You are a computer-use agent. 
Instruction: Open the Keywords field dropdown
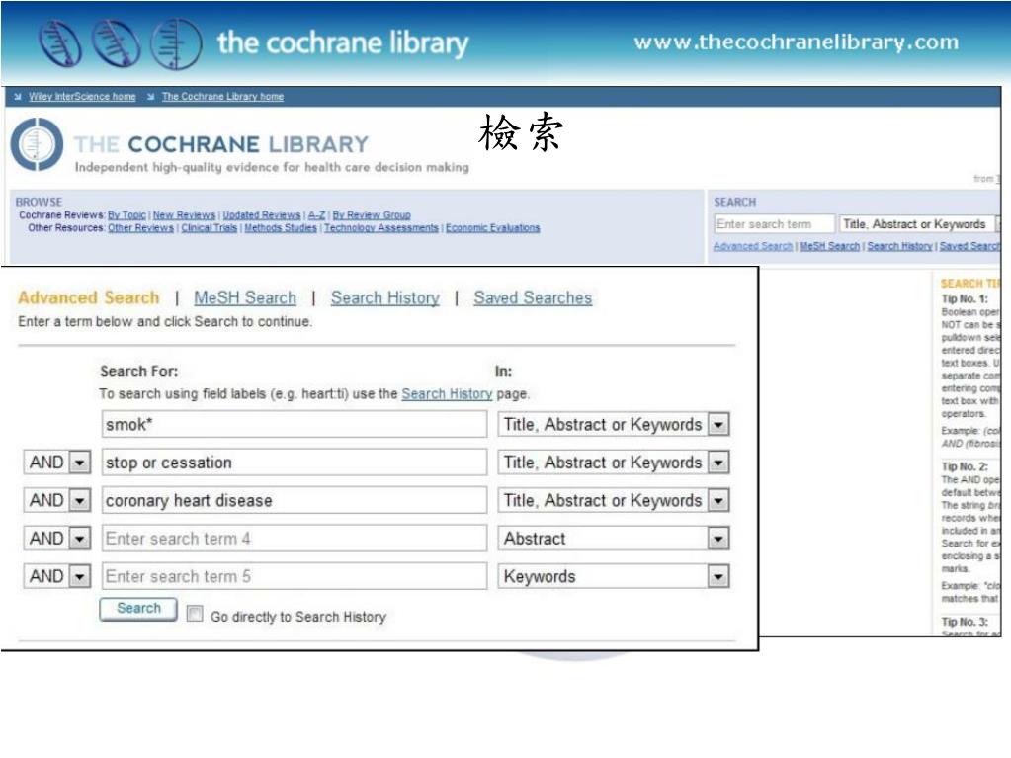[718, 577]
